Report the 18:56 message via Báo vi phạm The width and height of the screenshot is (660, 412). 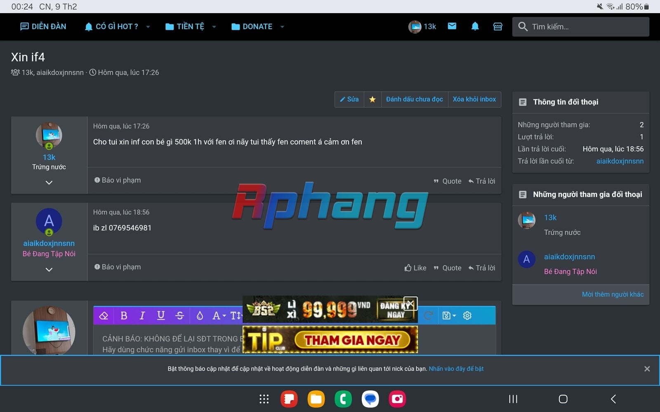click(x=118, y=267)
